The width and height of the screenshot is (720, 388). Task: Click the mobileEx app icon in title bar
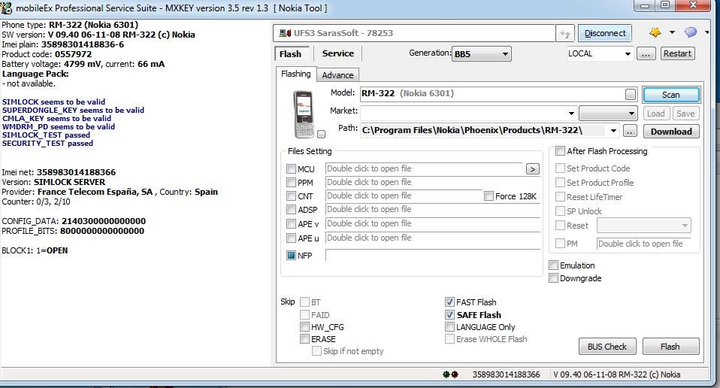7,8
